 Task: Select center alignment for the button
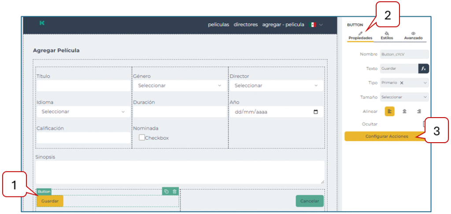404,111
